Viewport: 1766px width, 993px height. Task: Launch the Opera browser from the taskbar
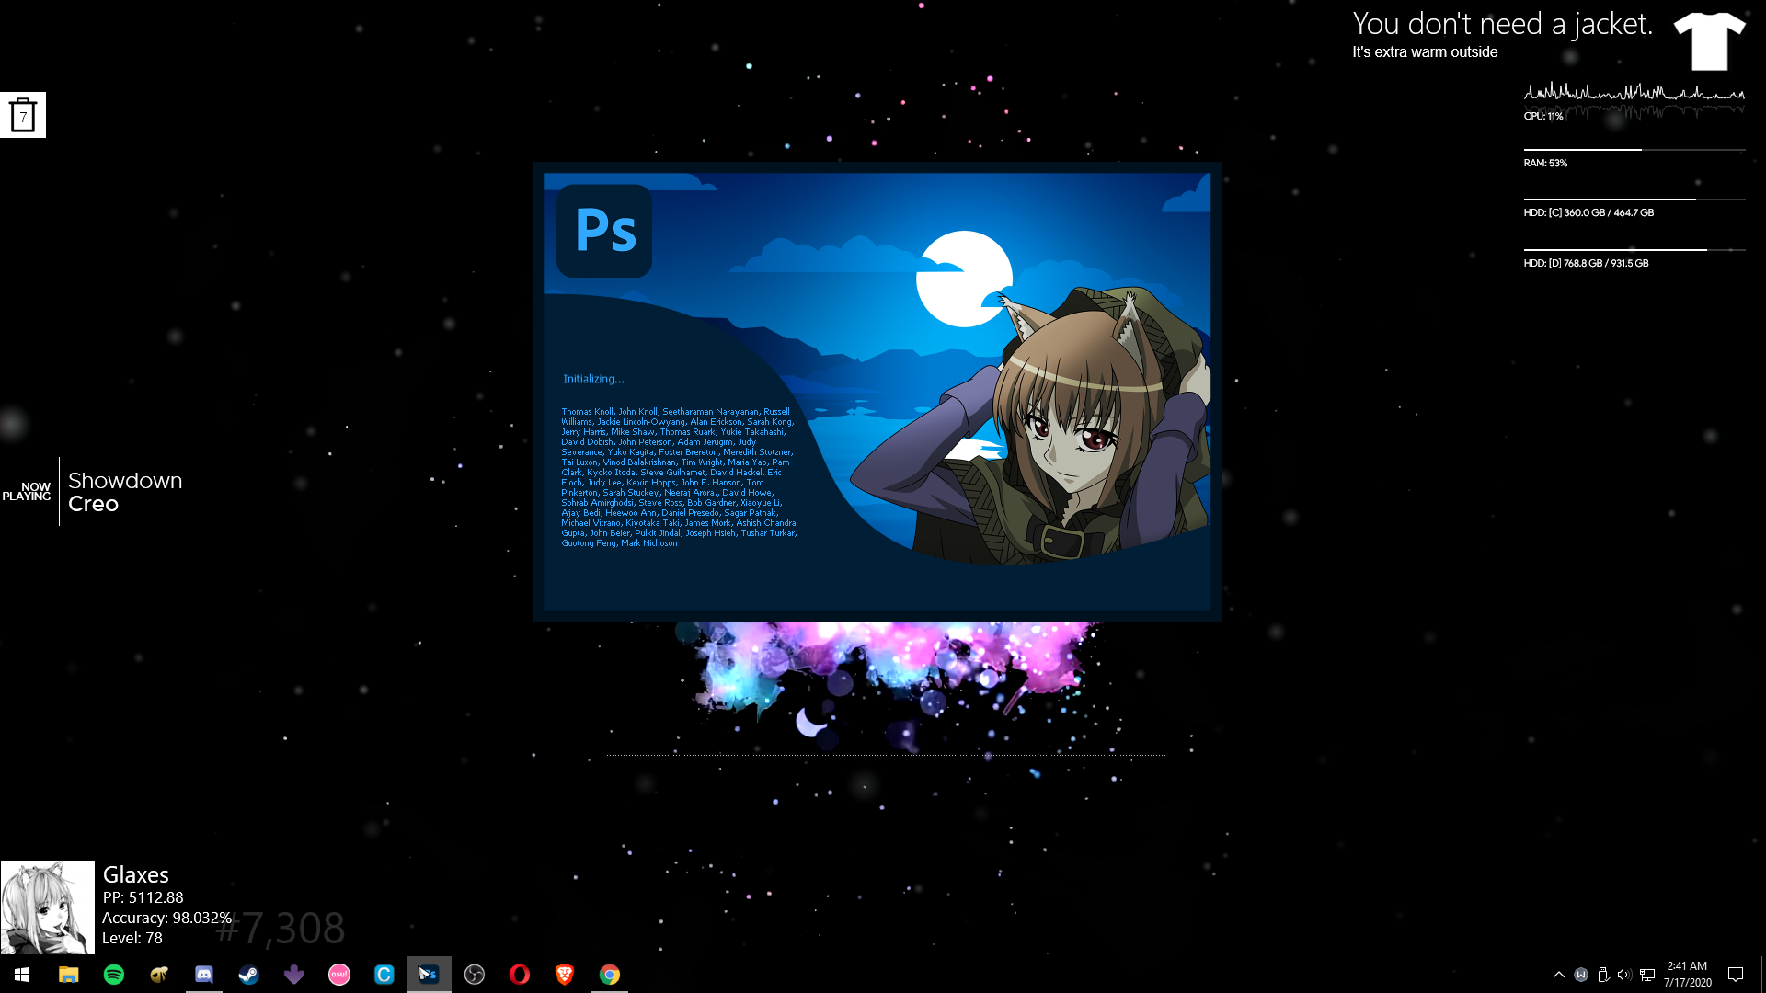(x=520, y=975)
